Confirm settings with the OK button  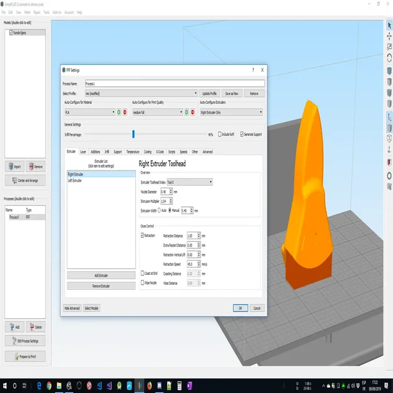(240, 308)
